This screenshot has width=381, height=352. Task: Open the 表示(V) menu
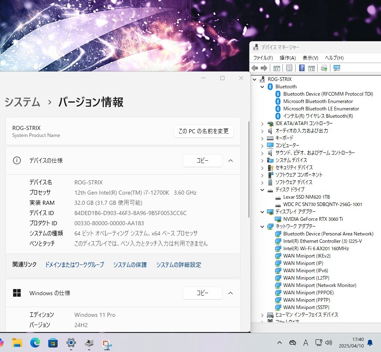coord(310,58)
